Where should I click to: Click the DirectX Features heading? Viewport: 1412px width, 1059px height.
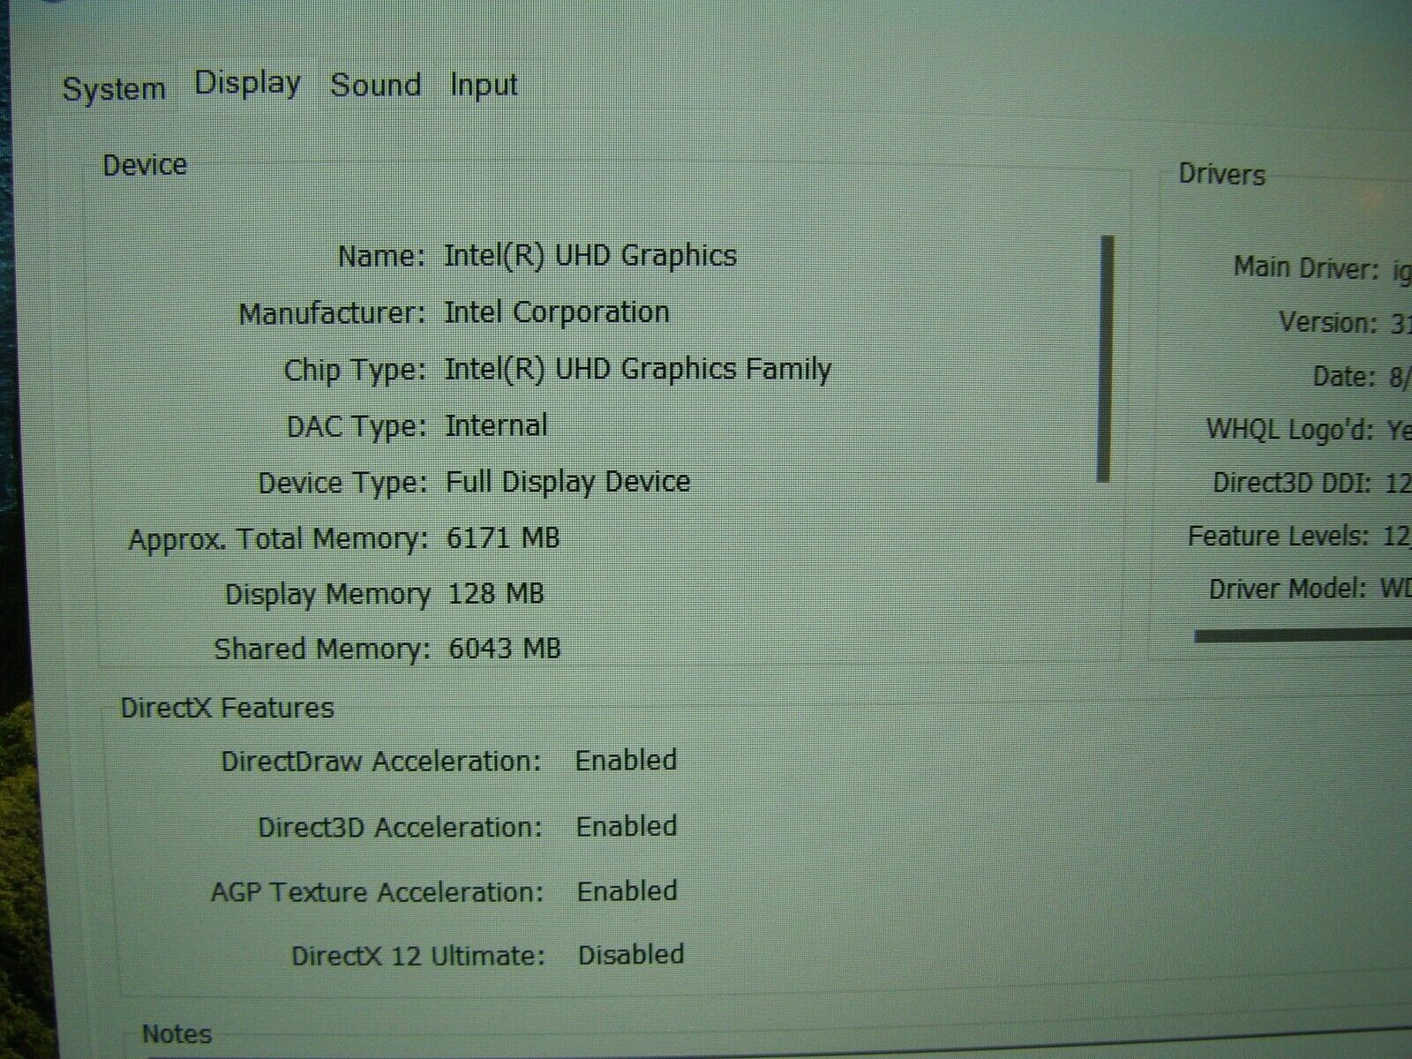click(227, 708)
